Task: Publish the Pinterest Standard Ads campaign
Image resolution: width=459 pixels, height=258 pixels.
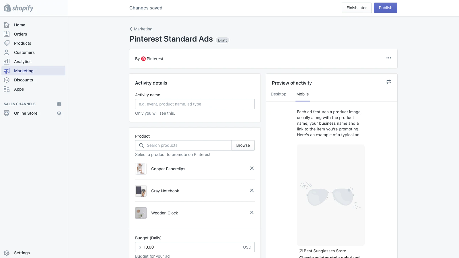Action: pos(385,8)
